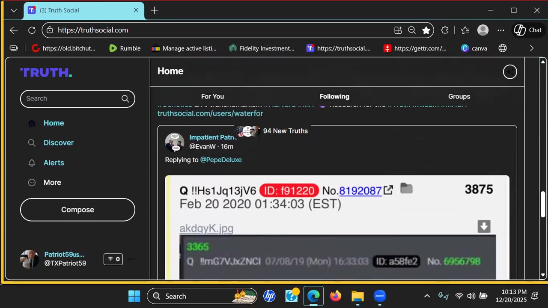Screen dimensions: 548x308
Task: Select the Truth Social browser tab
Action: click(83, 10)
